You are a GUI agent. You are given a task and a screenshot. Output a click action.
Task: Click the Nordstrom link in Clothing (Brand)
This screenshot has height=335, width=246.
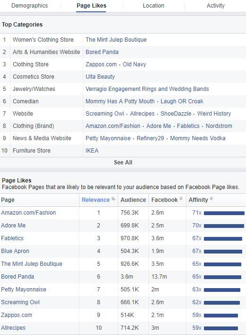pos(219,126)
